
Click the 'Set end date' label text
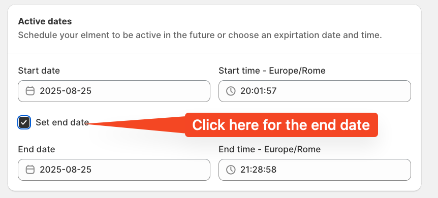coord(62,122)
